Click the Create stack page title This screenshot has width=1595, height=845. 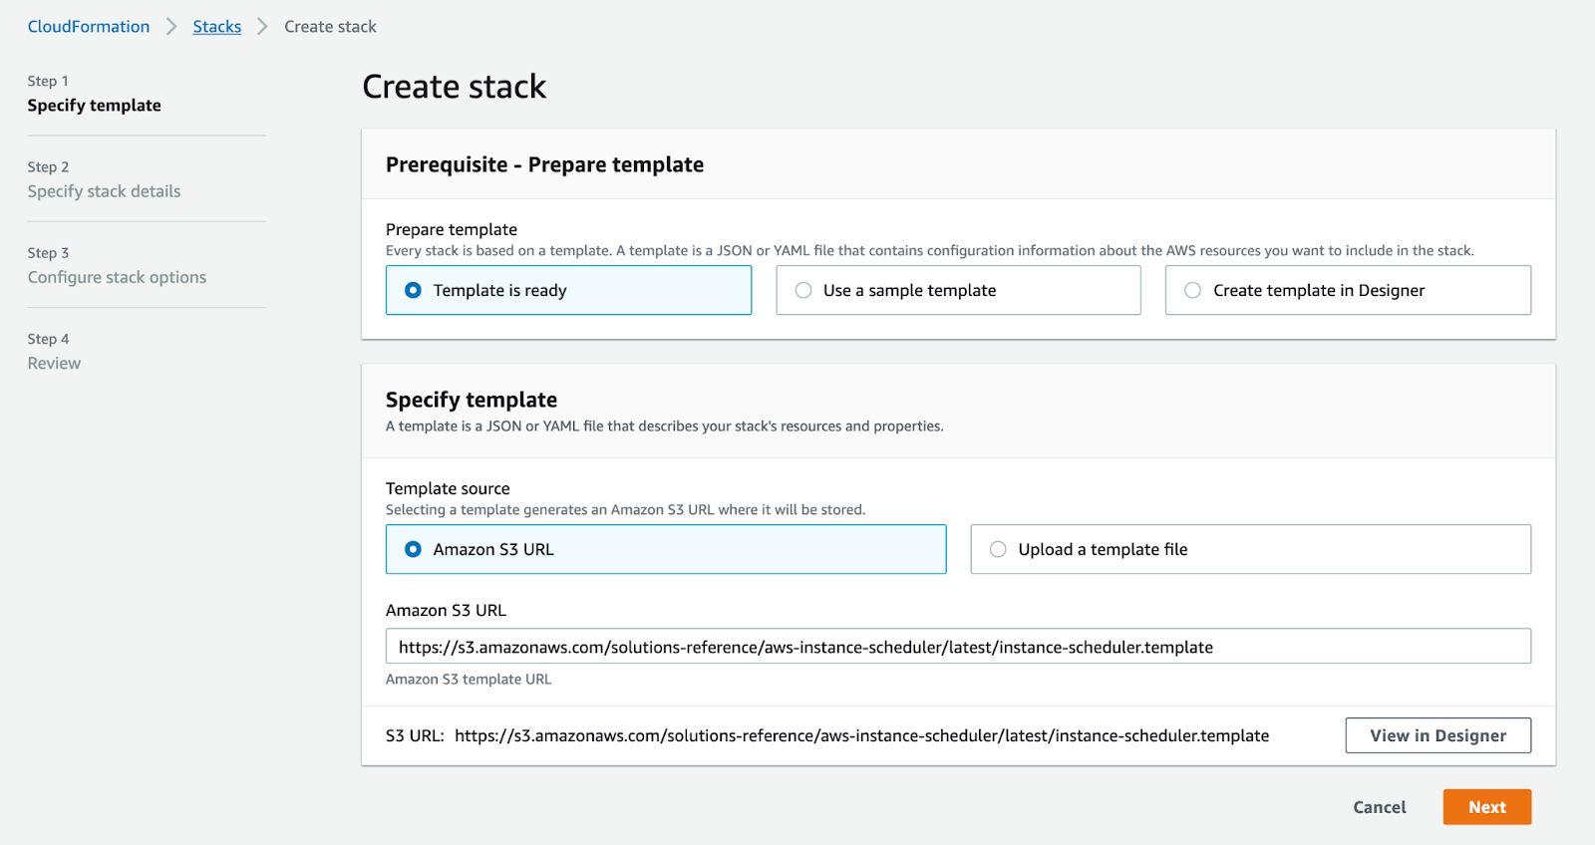click(455, 87)
